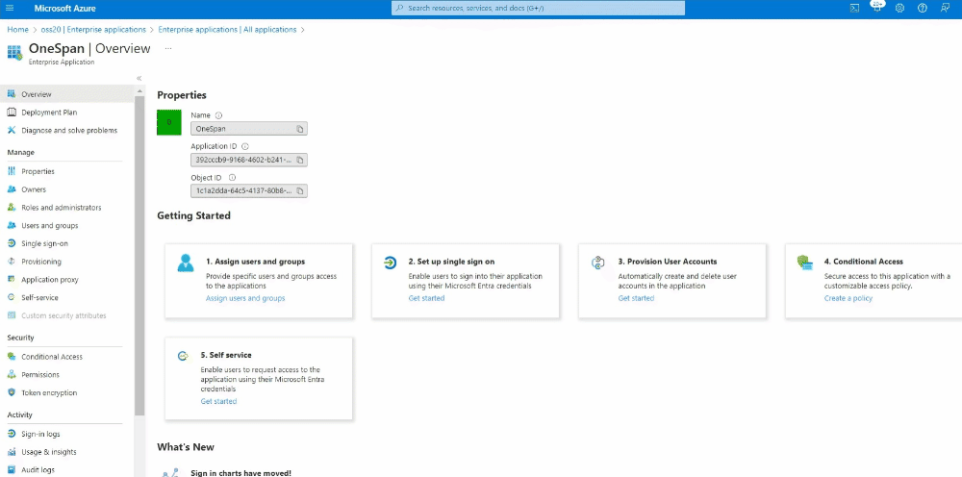Show info tooltip next to Name
Image resolution: width=962 pixels, height=477 pixels.
pyautogui.click(x=219, y=115)
